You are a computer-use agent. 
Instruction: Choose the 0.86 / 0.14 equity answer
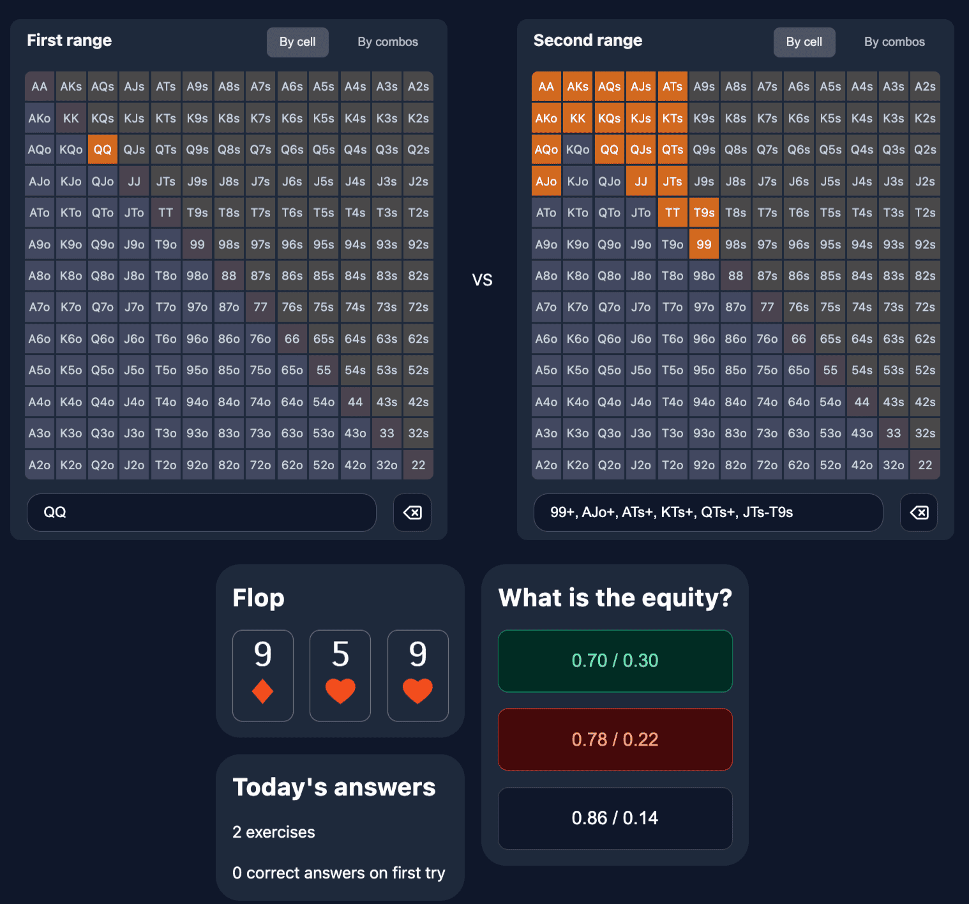615,818
